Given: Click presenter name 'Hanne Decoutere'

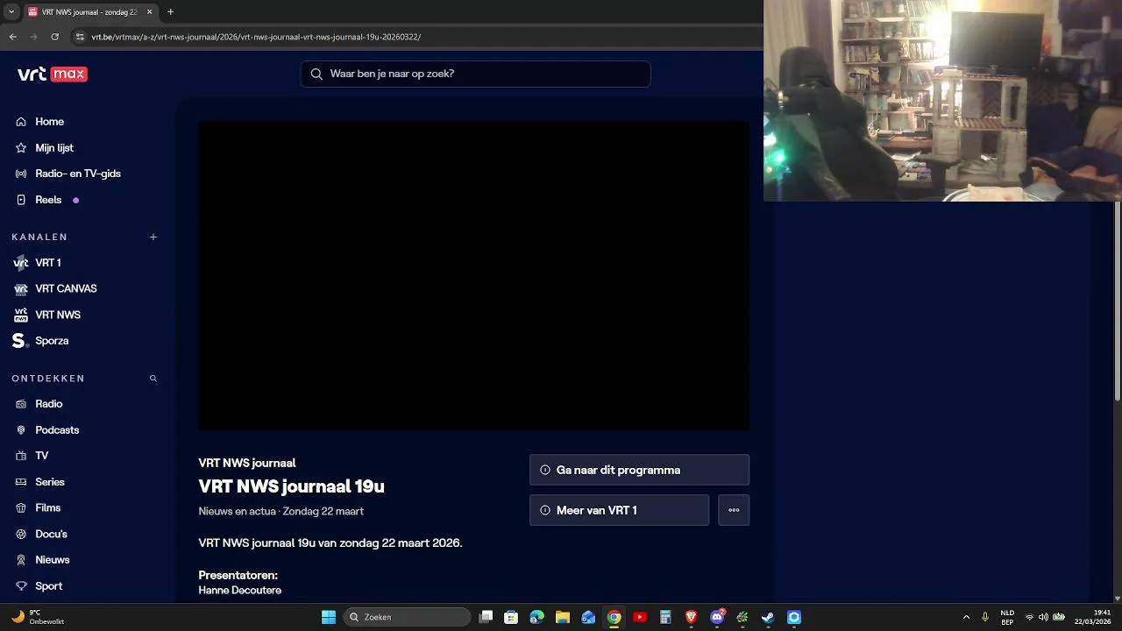Looking at the screenshot, I should click(x=240, y=591).
